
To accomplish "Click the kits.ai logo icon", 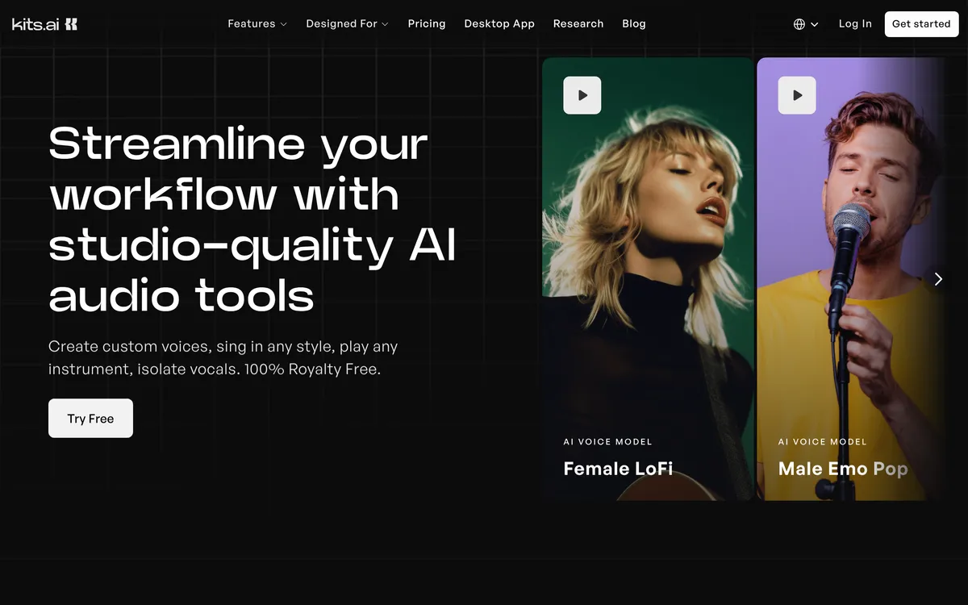I will tap(71, 24).
